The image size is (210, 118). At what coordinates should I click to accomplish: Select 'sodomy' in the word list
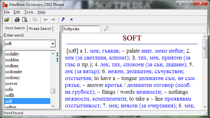27,78
